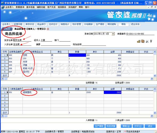The image size is (157, 133).
Task: Click down arrow of outbound table scrollbar
Action: coord(155,76)
